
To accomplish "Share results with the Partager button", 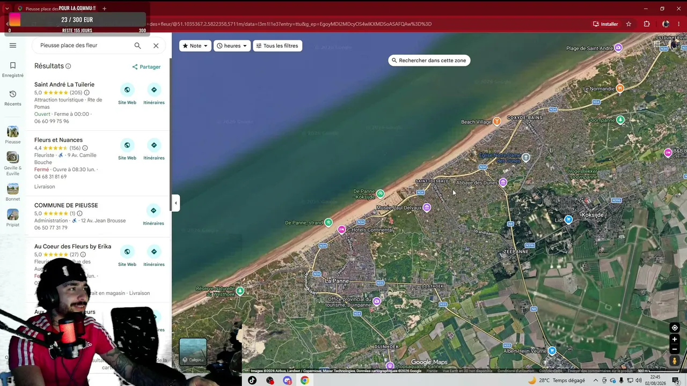I will coord(147,67).
